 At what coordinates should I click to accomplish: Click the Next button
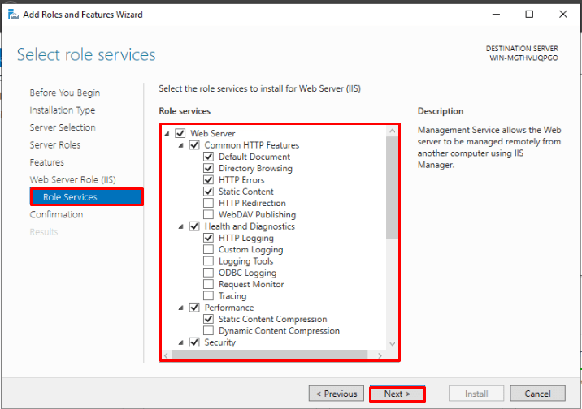click(397, 394)
